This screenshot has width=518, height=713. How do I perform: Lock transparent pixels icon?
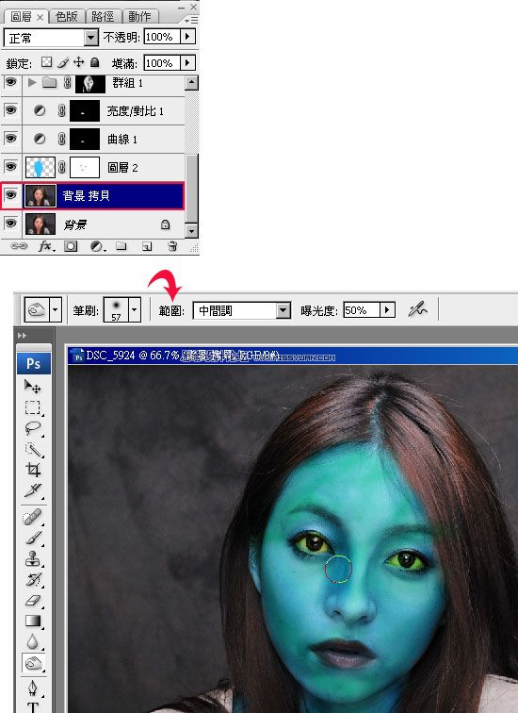46,62
